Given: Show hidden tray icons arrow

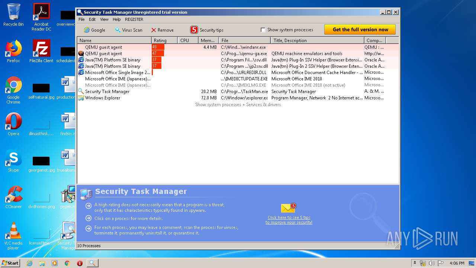Looking at the screenshot, I should click(x=415, y=263).
